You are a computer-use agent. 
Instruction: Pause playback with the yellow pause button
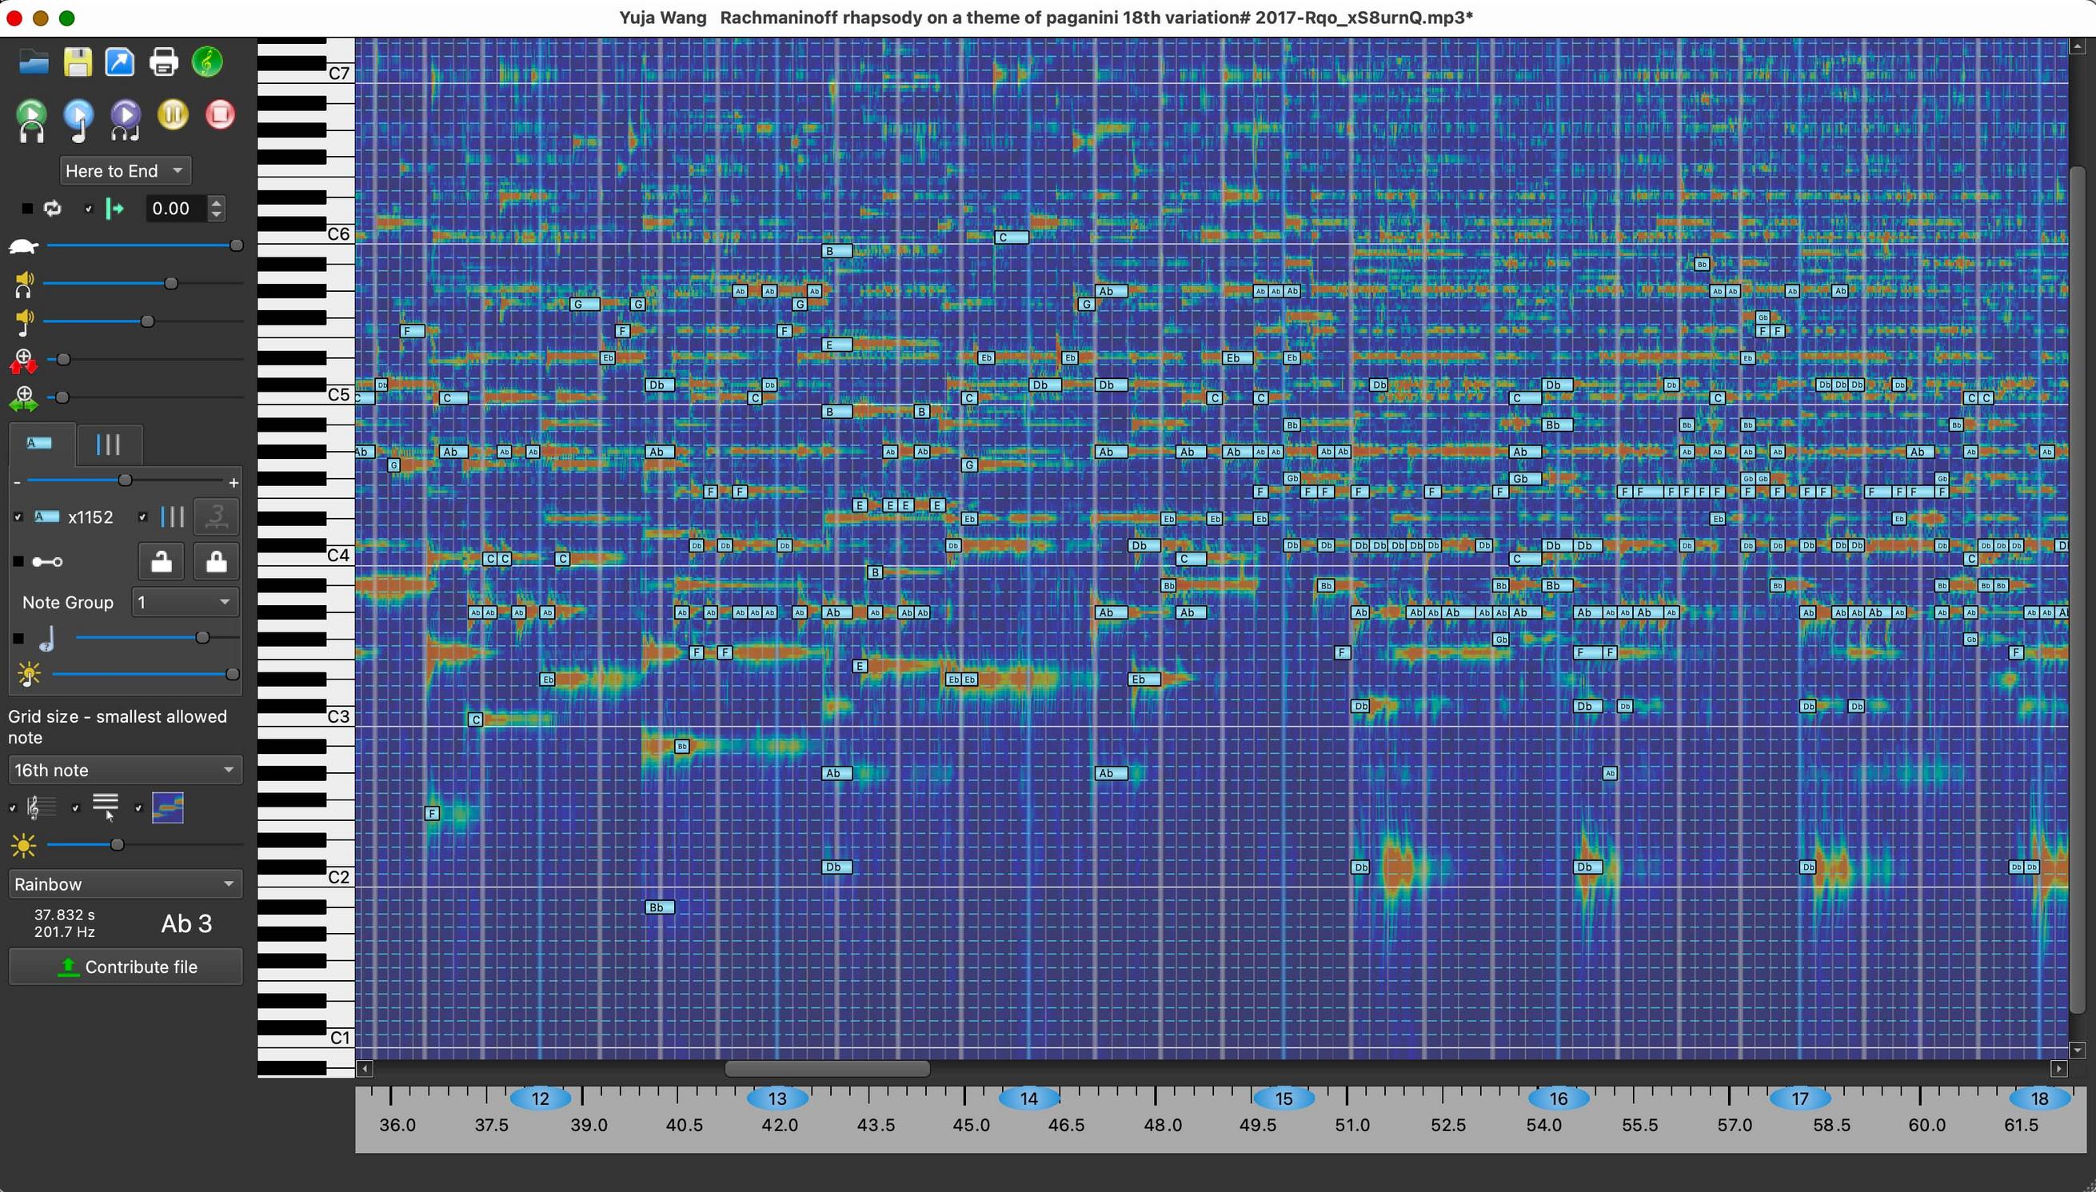pos(172,114)
